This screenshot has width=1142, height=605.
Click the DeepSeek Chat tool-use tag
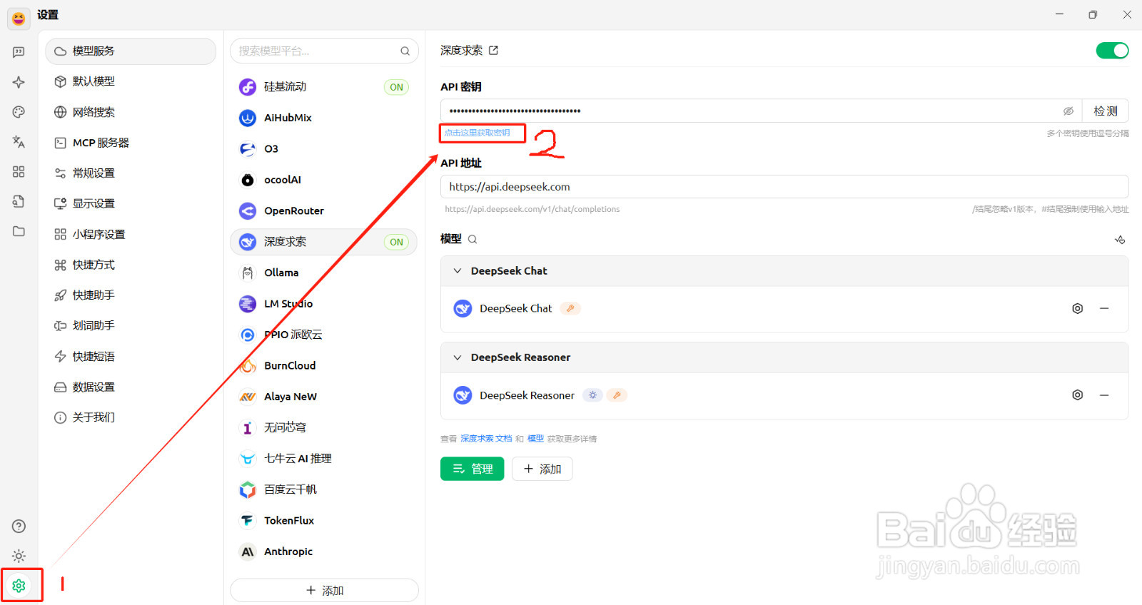pos(570,309)
